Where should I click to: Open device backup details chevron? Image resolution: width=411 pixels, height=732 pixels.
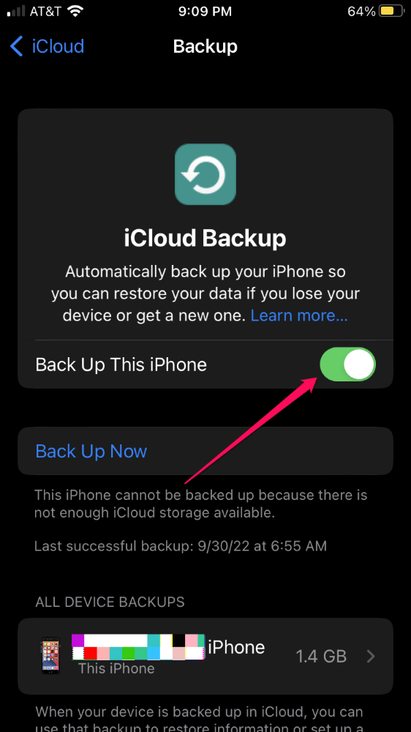tap(371, 657)
